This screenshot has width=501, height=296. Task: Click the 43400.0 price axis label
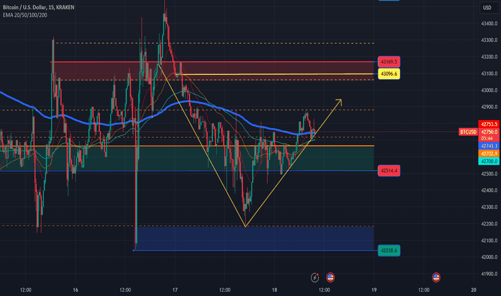tap(489, 24)
